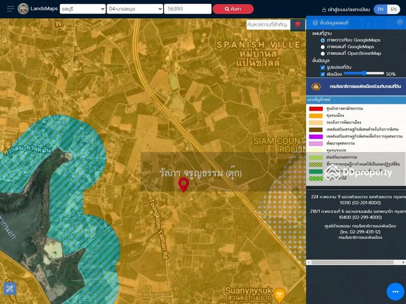Image resolution: width=406 pixels, height=304 pixels.
Task: Switch language to EN
Action: coord(394,9)
